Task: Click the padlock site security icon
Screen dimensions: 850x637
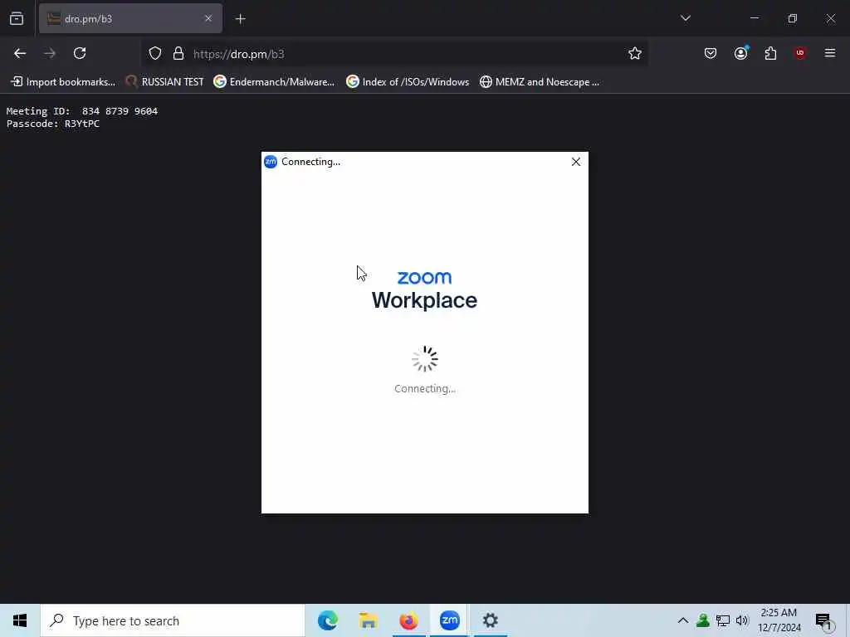Action: click(x=178, y=54)
